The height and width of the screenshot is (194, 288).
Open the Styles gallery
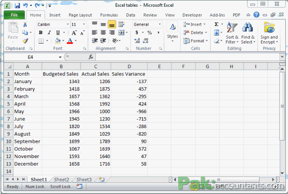pos(172,32)
